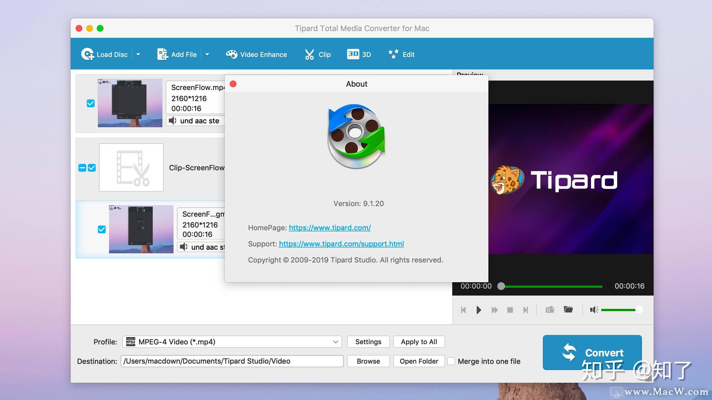Mute the preview volume speaker icon
This screenshot has height=400, width=712.
(594, 310)
